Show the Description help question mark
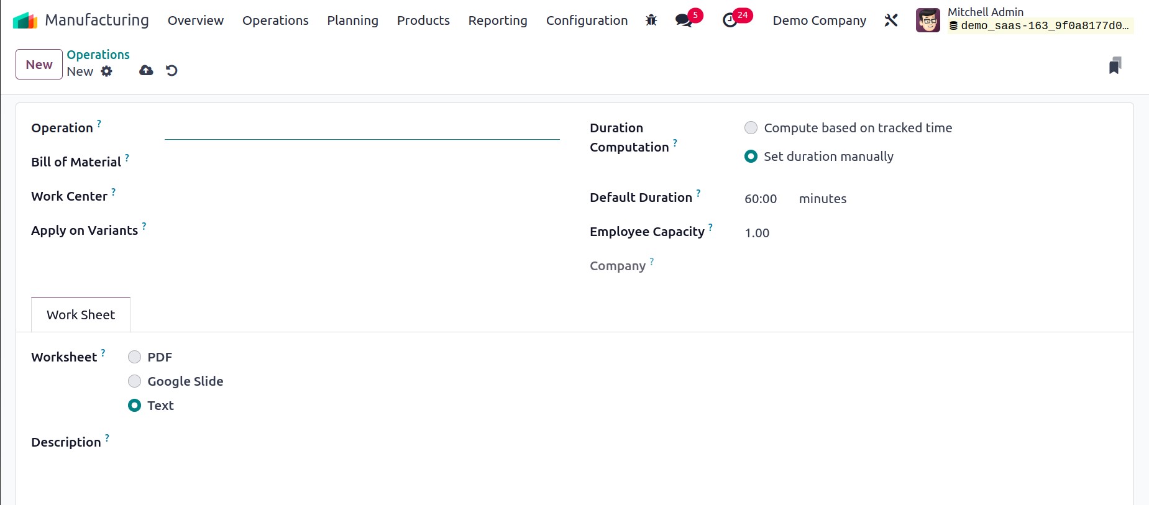 pos(107,438)
